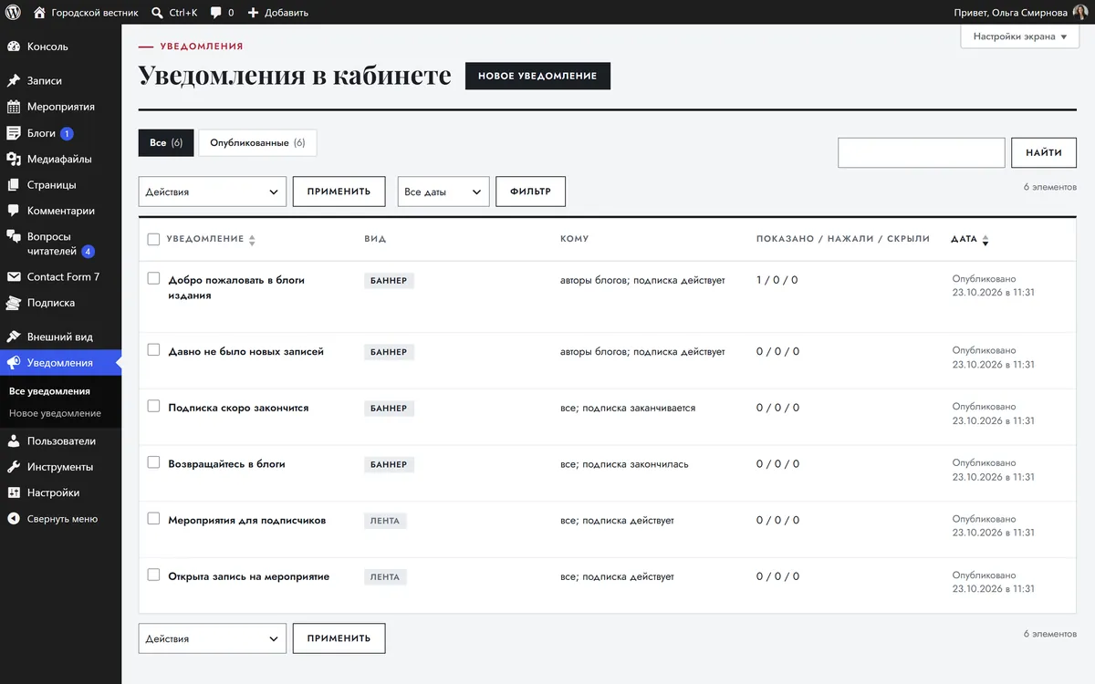1095x684 pixels.
Task: Click Ольга Смирнова avatar picture
Action: (x=1080, y=13)
